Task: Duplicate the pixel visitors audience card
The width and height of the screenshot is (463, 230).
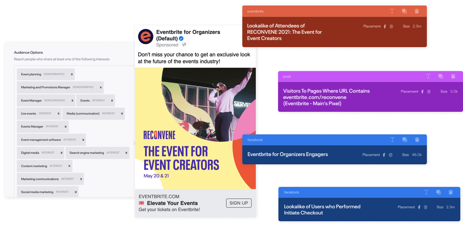Action: click(441, 76)
